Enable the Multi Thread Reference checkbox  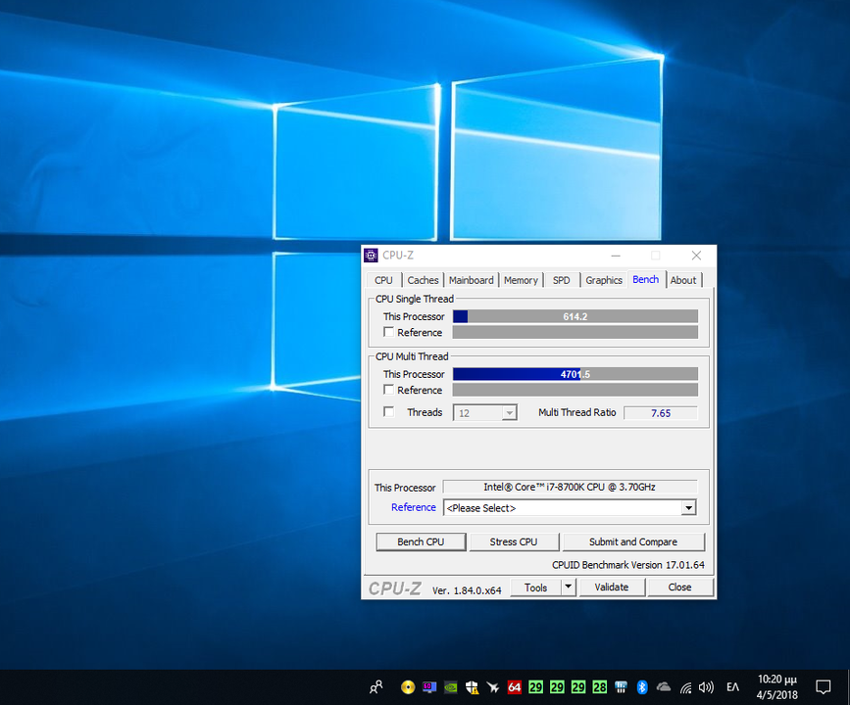[388, 390]
